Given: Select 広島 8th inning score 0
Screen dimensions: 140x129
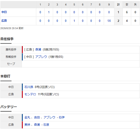Looking at the screenshot, I should tap(100, 21).
